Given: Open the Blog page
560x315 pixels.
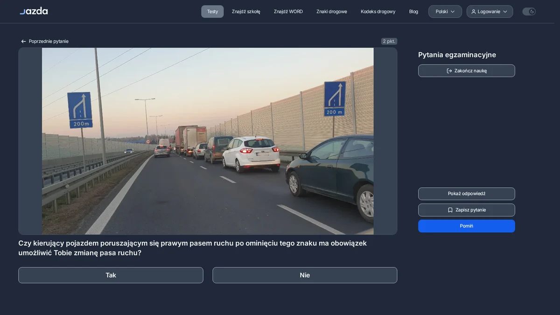Looking at the screenshot, I should pyautogui.click(x=413, y=12).
